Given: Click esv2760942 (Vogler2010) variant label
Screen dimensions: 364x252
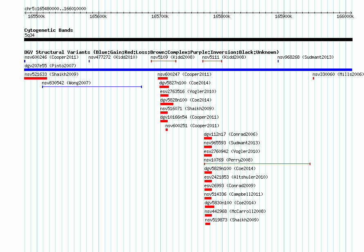Looking at the screenshot, I should [x=232, y=151].
